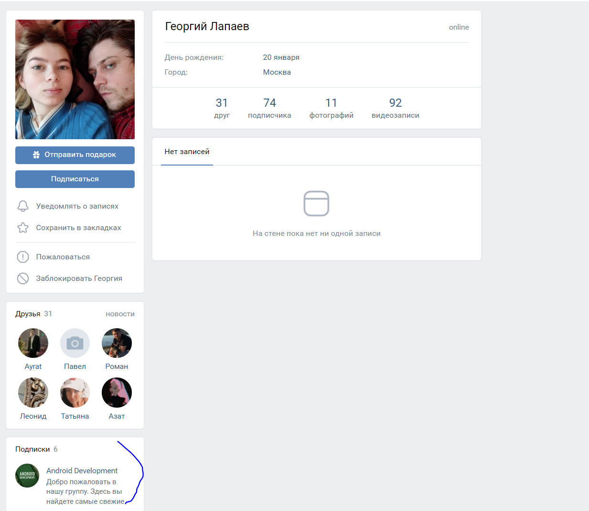The width and height of the screenshot is (589, 511).
Task: Click the name Татьяна under avatar
Action: click(75, 416)
